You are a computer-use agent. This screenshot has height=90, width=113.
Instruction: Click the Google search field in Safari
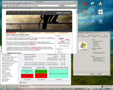coord(70,5)
